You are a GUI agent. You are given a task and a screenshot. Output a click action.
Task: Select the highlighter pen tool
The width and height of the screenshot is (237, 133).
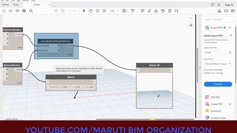pyautogui.click(x=149, y=11)
